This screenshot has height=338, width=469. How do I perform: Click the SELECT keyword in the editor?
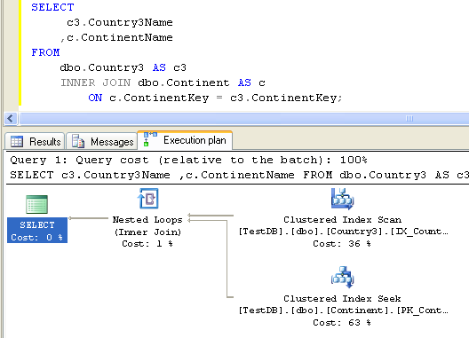pyautogui.click(x=52, y=7)
